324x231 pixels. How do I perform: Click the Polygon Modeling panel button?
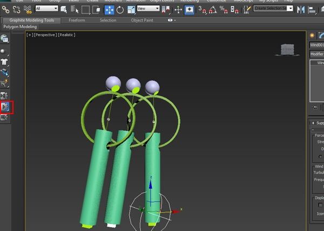pyautogui.click(x=20, y=26)
